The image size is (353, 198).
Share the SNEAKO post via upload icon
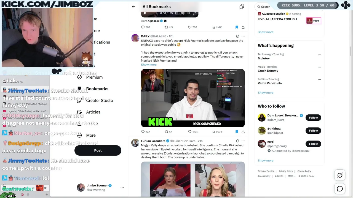pos(243,132)
